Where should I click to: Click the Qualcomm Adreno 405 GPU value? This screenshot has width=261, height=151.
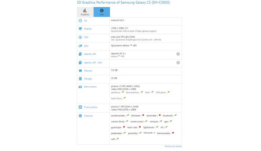coord(124,45)
